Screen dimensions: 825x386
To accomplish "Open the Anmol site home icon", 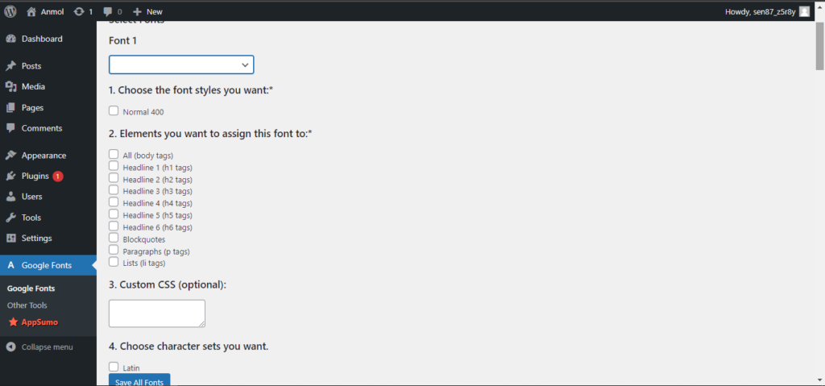I will (x=31, y=11).
